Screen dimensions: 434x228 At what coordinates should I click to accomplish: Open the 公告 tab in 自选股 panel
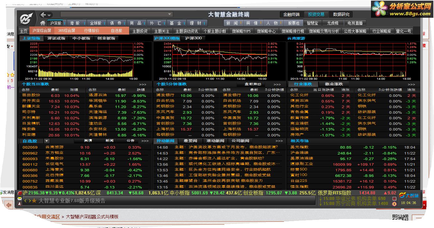pyautogui.click(x=130, y=141)
